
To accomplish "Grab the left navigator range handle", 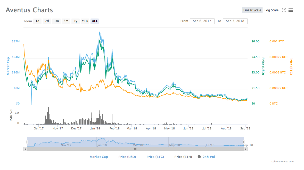I will [27, 142].
